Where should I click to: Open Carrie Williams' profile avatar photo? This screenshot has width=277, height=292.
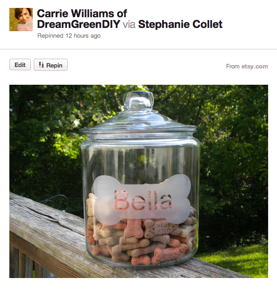tap(21, 20)
